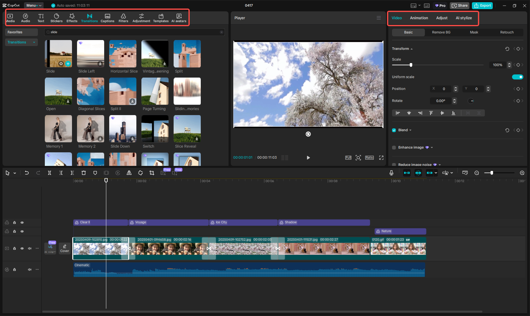
Task: Open the Effects panel
Action: [72, 18]
